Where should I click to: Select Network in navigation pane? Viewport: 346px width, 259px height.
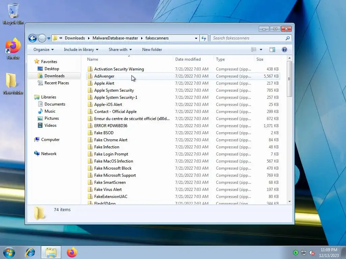[x=49, y=154]
